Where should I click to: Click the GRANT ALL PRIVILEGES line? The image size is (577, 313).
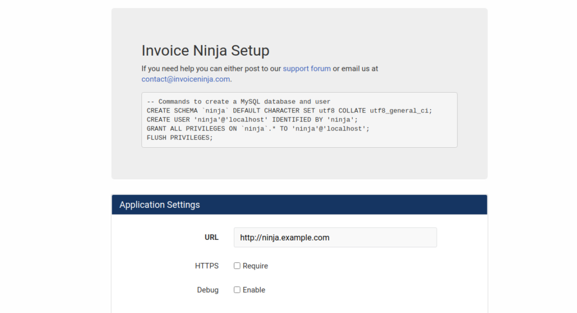click(x=258, y=129)
